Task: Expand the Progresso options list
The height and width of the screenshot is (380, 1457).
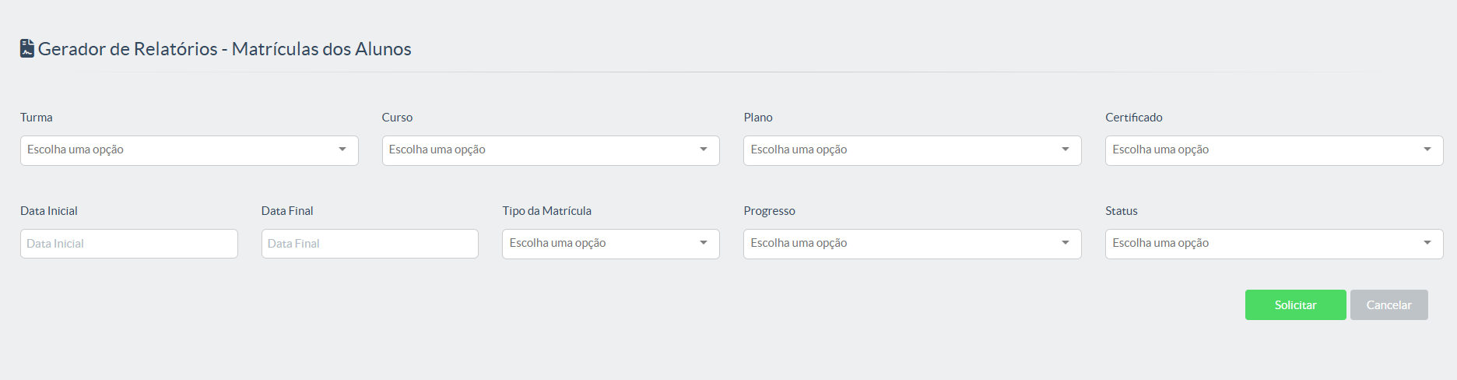Action: tap(911, 244)
